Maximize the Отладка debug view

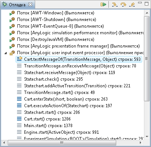(147, 3)
